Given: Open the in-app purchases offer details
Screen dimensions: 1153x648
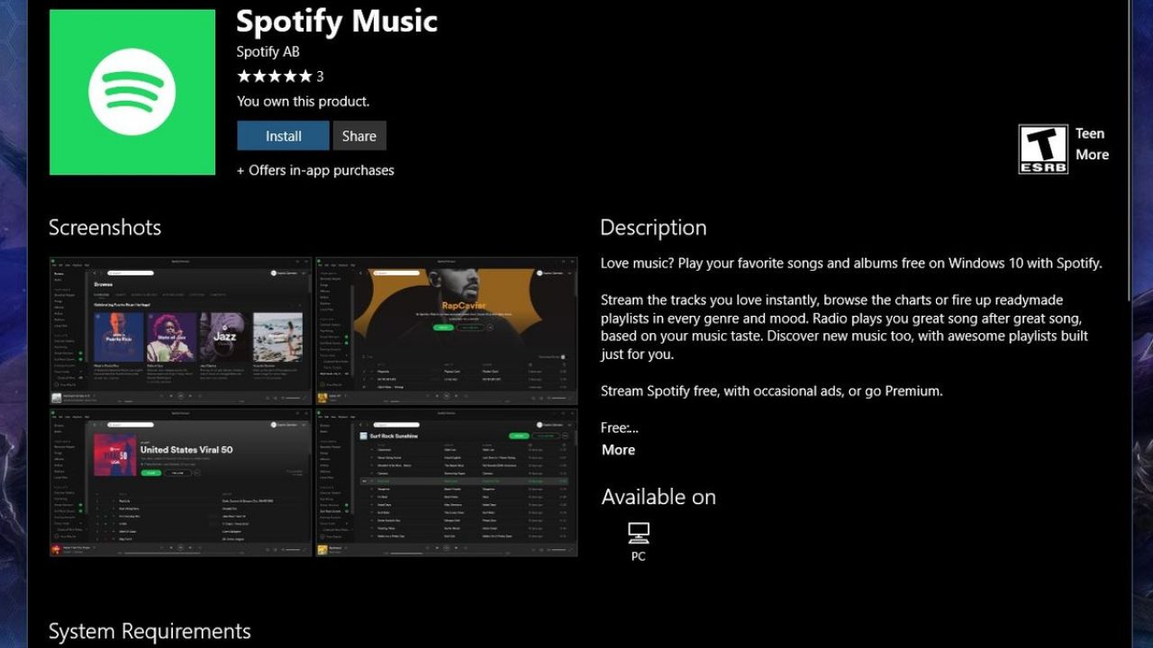Looking at the screenshot, I should 314,170.
